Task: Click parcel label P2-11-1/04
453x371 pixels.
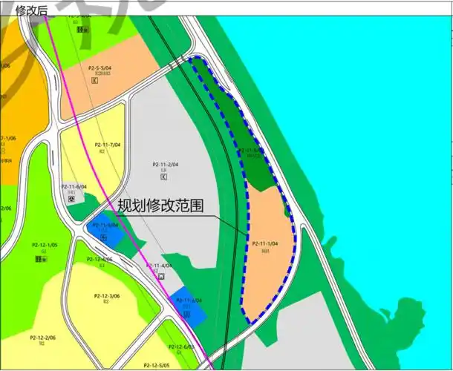Action: [265, 243]
